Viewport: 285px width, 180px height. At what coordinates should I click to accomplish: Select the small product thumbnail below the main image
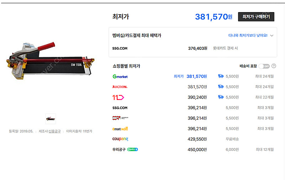[x=51, y=119]
